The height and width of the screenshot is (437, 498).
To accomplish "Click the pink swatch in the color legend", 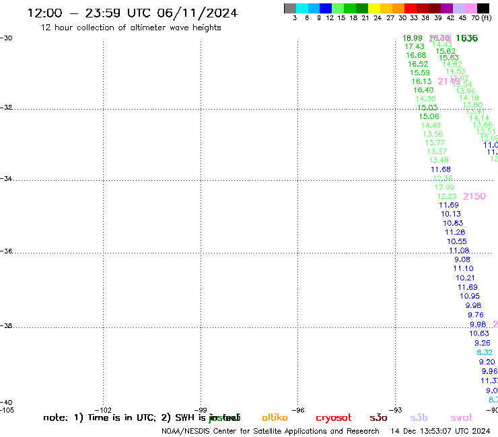I will click(x=470, y=8).
